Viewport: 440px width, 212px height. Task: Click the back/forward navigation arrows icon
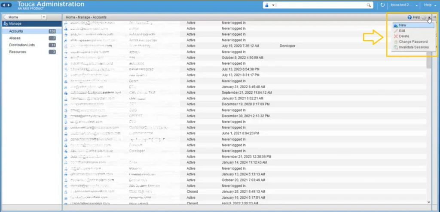[7, 5]
